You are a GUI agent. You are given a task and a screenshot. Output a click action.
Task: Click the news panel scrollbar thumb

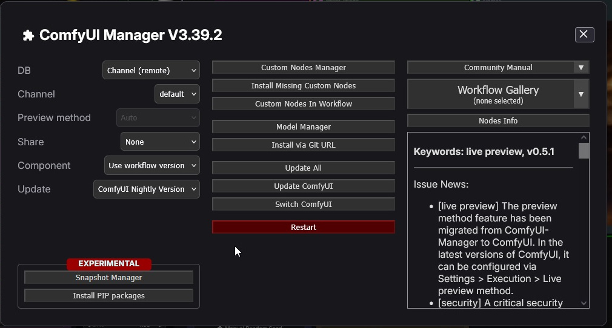point(584,151)
